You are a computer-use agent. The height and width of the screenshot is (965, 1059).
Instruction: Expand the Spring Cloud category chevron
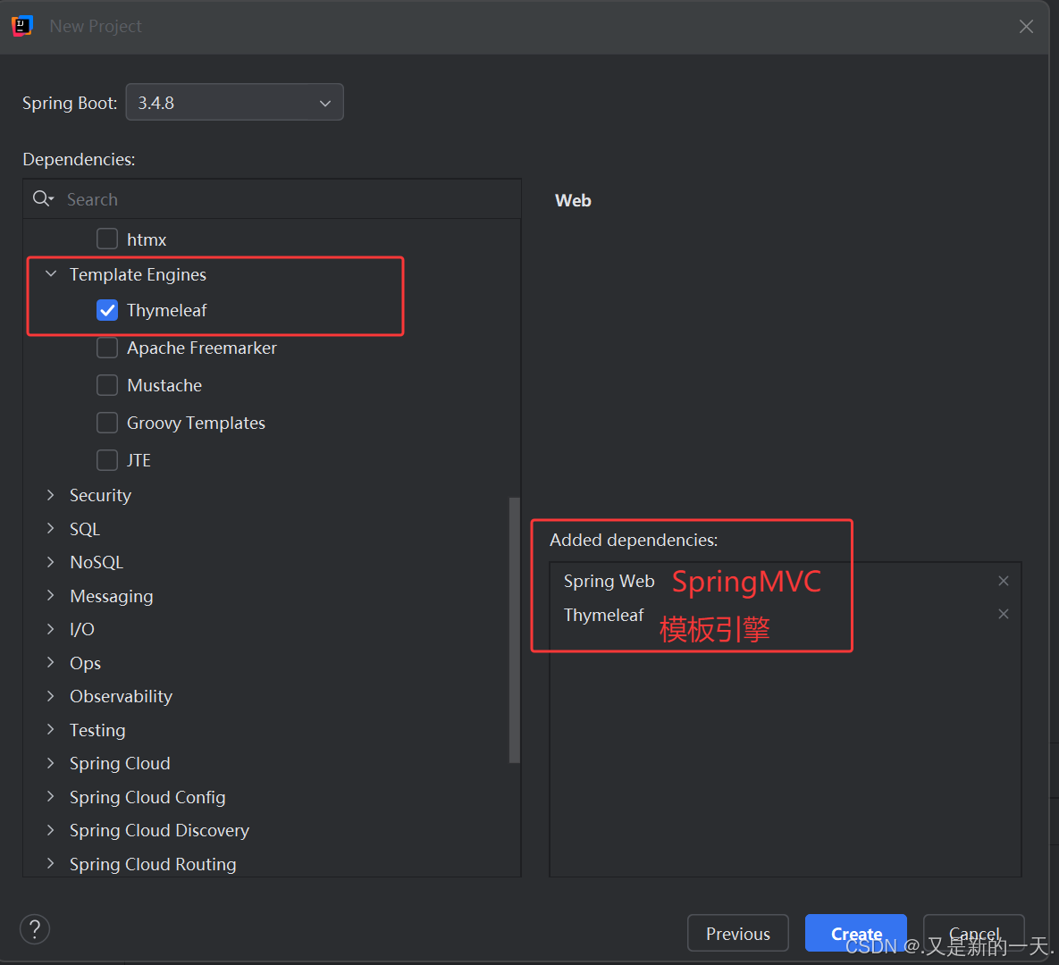click(x=51, y=763)
